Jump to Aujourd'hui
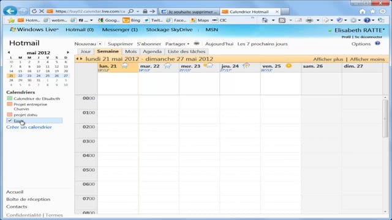 point(219,44)
